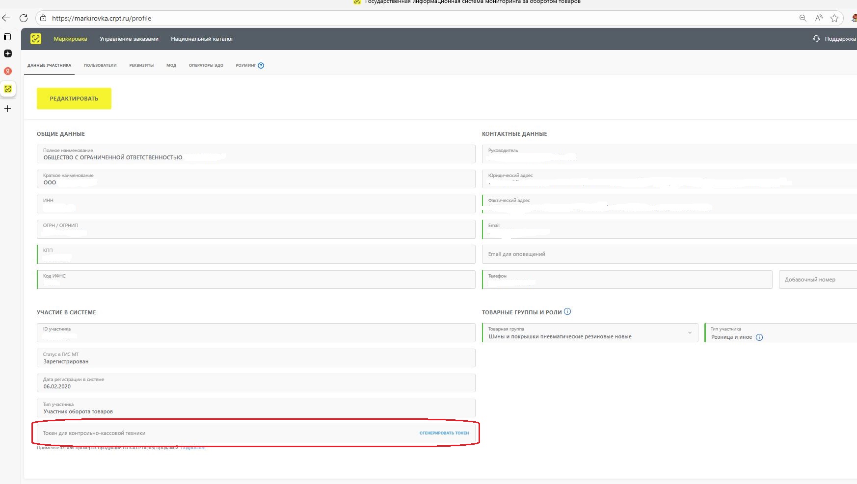
Task: Click the ID участника field
Action: point(256,332)
